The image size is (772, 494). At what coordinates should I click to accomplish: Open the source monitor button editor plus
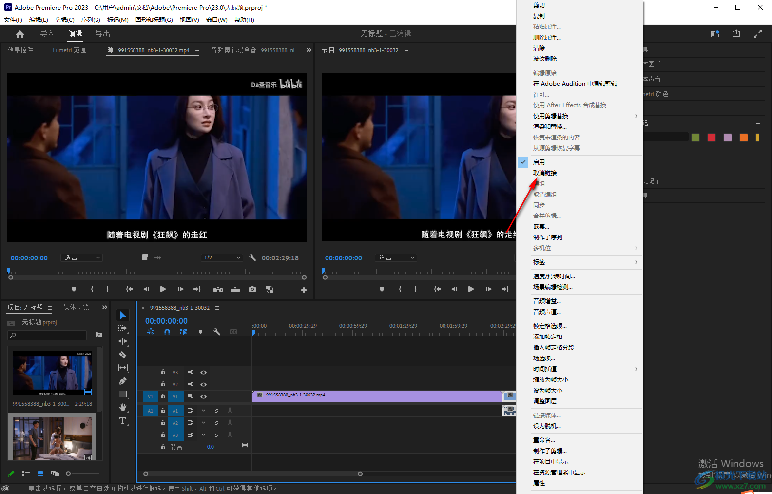(304, 290)
